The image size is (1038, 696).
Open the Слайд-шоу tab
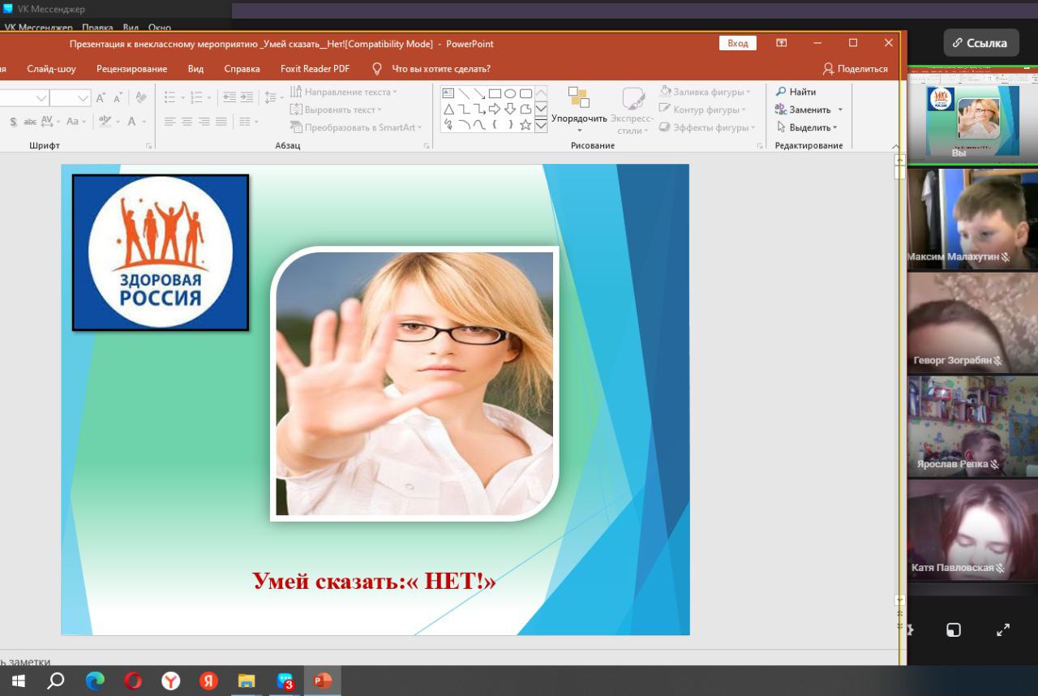[x=51, y=69]
